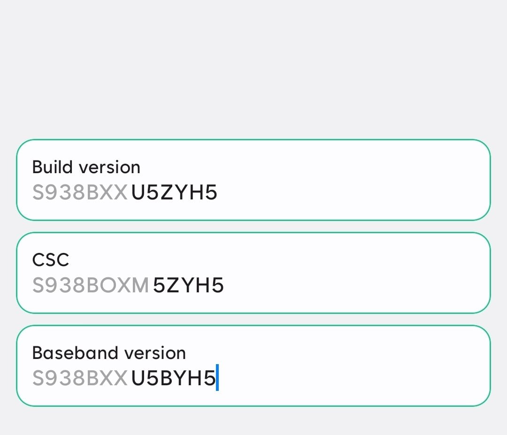
Task: Select the Baseband version label
Action: click(108, 352)
